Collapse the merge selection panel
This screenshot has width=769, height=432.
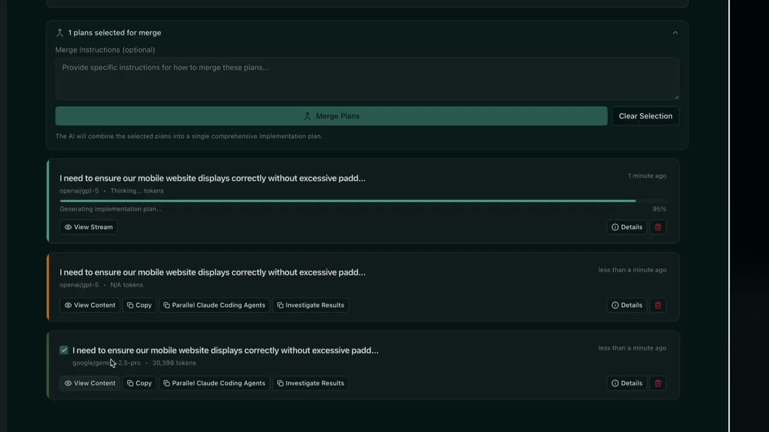click(675, 32)
